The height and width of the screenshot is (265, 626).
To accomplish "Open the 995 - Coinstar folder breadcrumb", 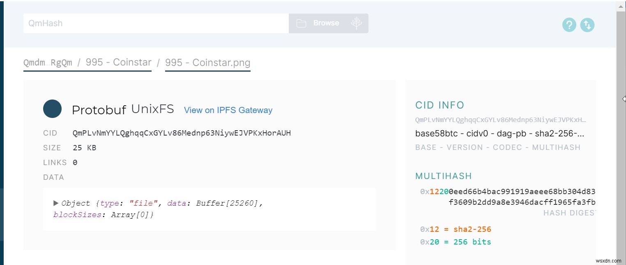I will tap(118, 62).
